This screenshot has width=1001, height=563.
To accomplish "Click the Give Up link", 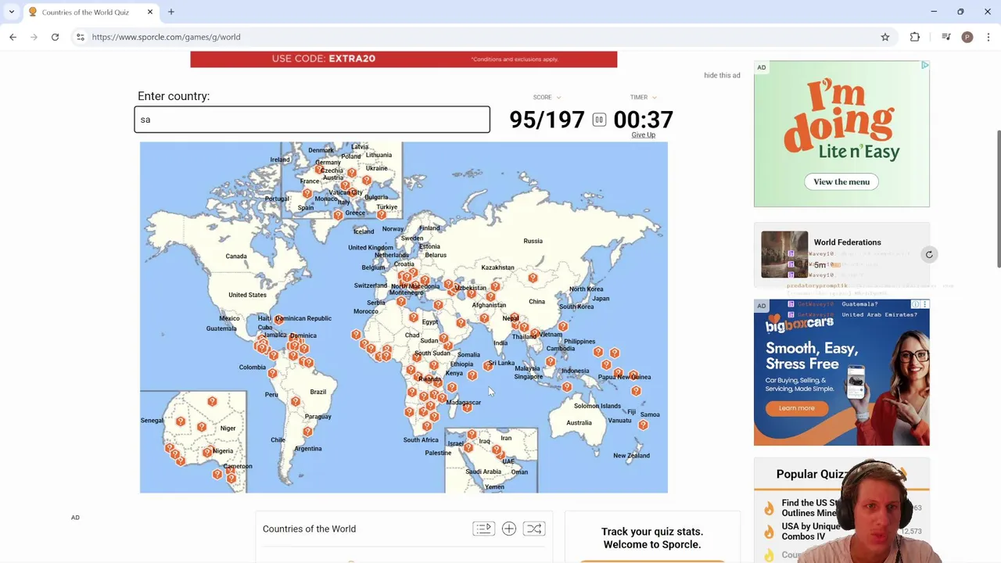I will 644,134.
